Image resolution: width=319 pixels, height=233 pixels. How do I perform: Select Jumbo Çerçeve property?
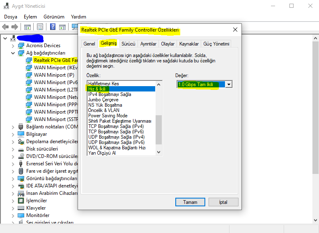point(121,100)
